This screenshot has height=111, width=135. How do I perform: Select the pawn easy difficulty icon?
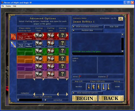(89, 87)
